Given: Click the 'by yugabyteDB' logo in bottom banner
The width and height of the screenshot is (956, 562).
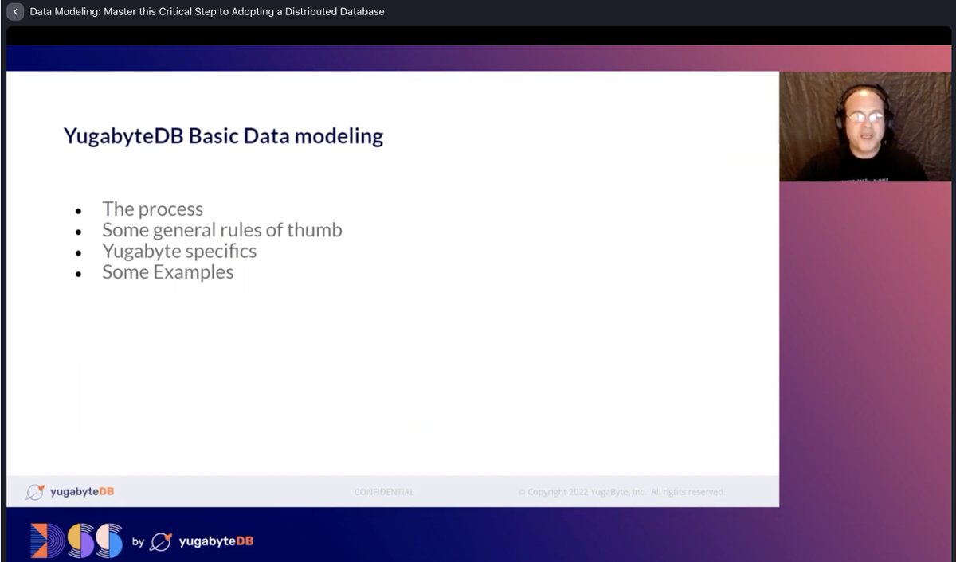Looking at the screenshot, I should click(x=192, y=541).
